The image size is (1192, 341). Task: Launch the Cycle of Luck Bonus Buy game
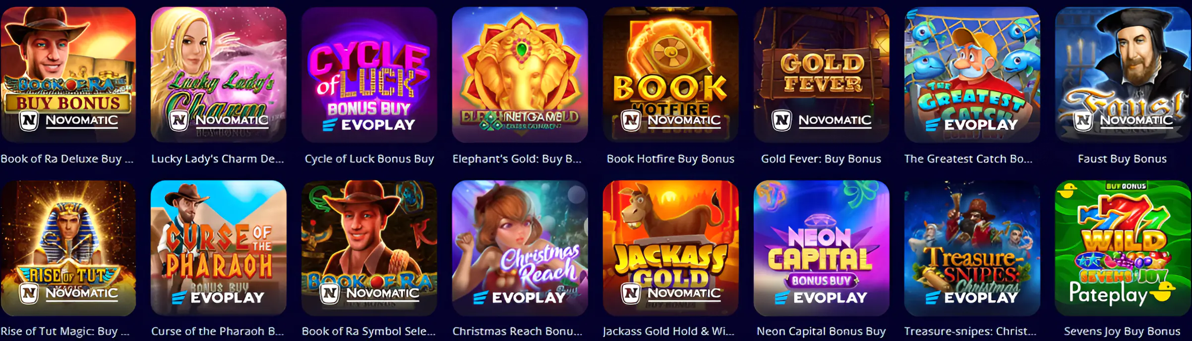tap(369, 75)
